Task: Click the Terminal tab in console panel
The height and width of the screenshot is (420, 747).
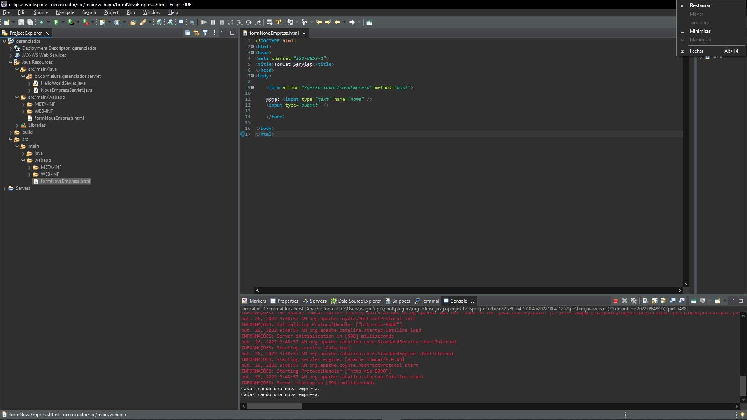Action: tap(430, 301)
